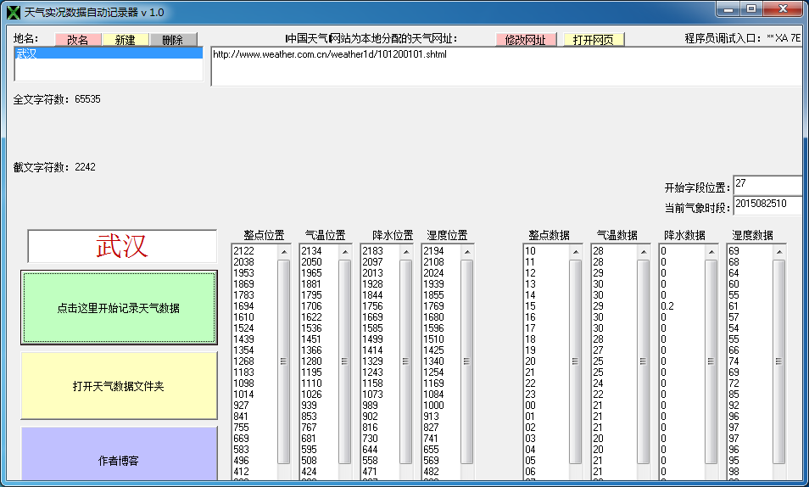Click the 删除 delete button
The width and height of the screenshot is (809, 487).
173,40
